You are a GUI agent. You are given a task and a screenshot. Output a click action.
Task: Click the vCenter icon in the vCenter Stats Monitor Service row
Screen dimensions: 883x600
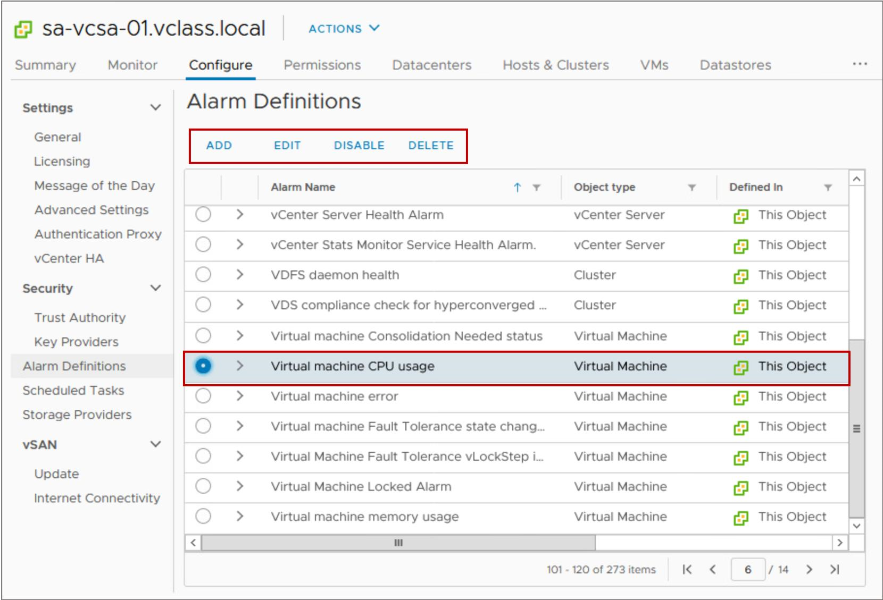[x=741, y=246]
